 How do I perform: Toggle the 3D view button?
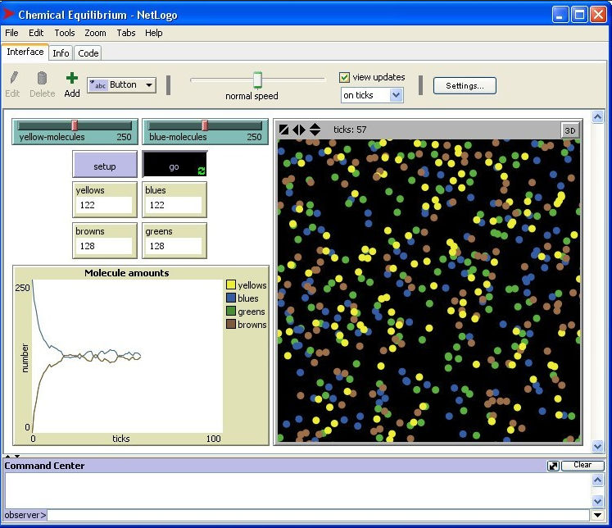[x=570, y=130]
